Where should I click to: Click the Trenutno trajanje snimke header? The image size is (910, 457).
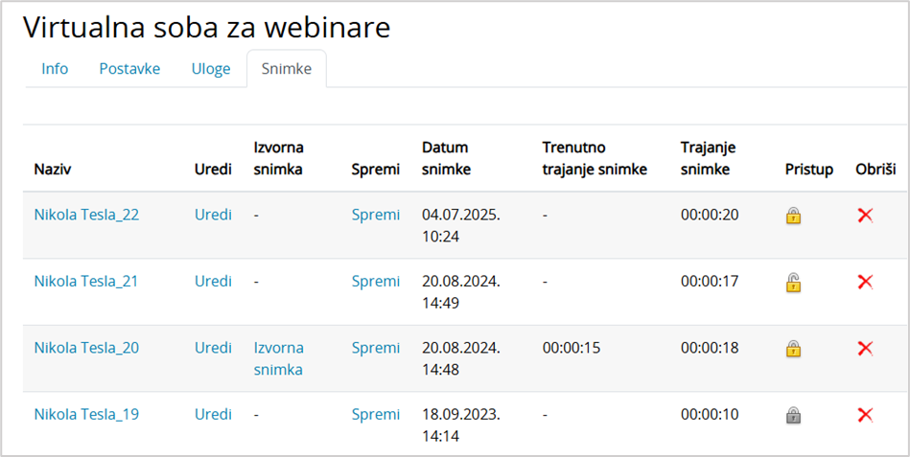595,158
